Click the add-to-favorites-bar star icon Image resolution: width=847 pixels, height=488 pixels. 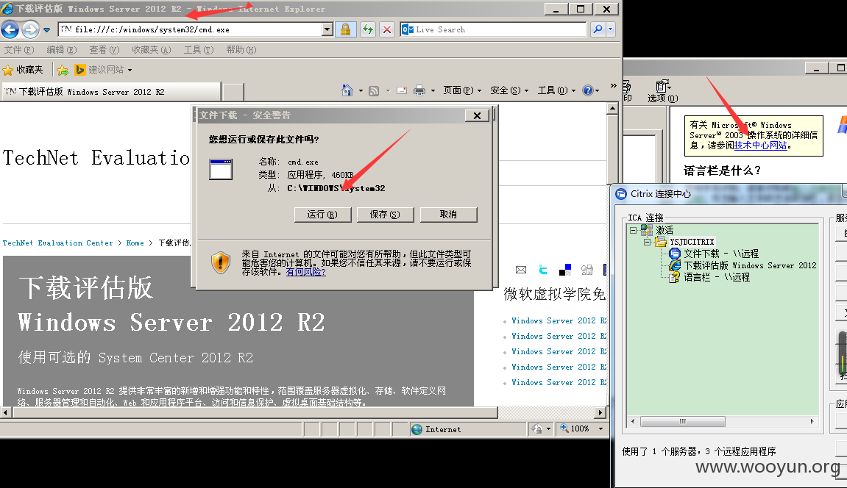(x=63, y=70)
